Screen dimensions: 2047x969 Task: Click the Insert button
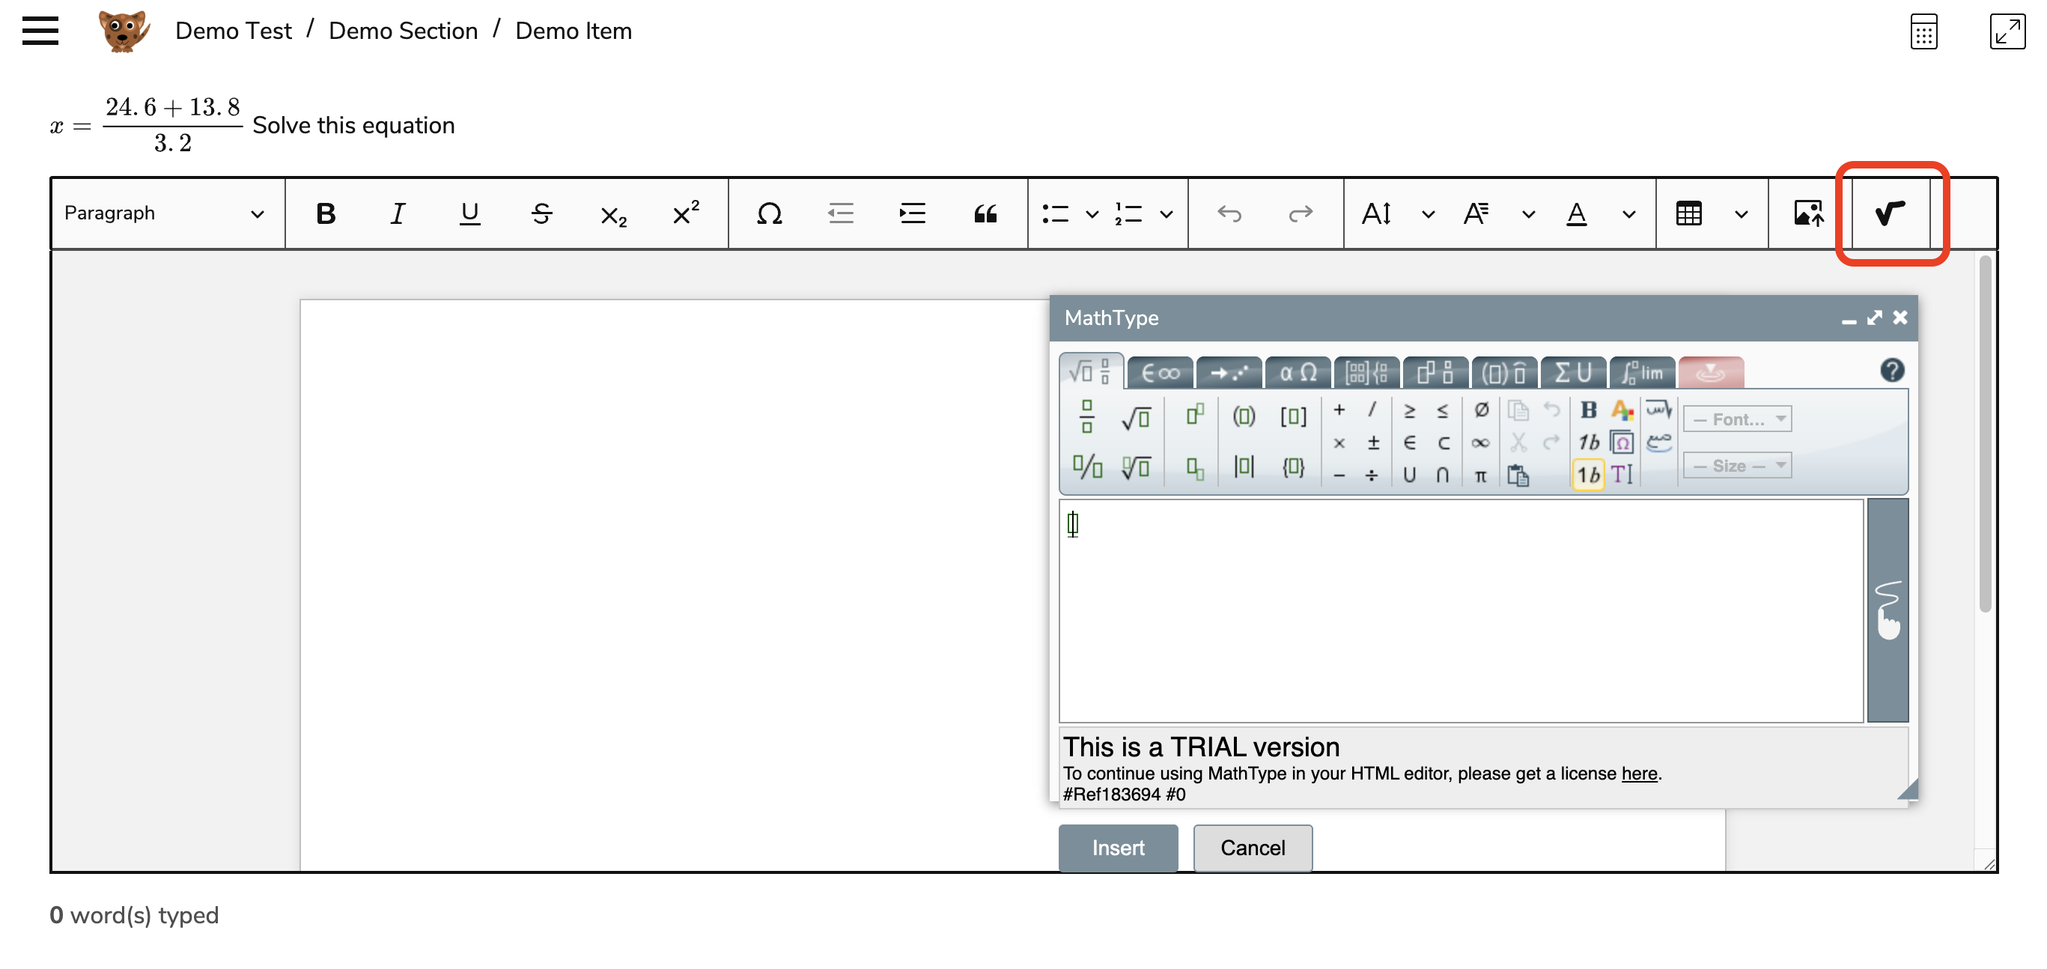[1117, 848]
